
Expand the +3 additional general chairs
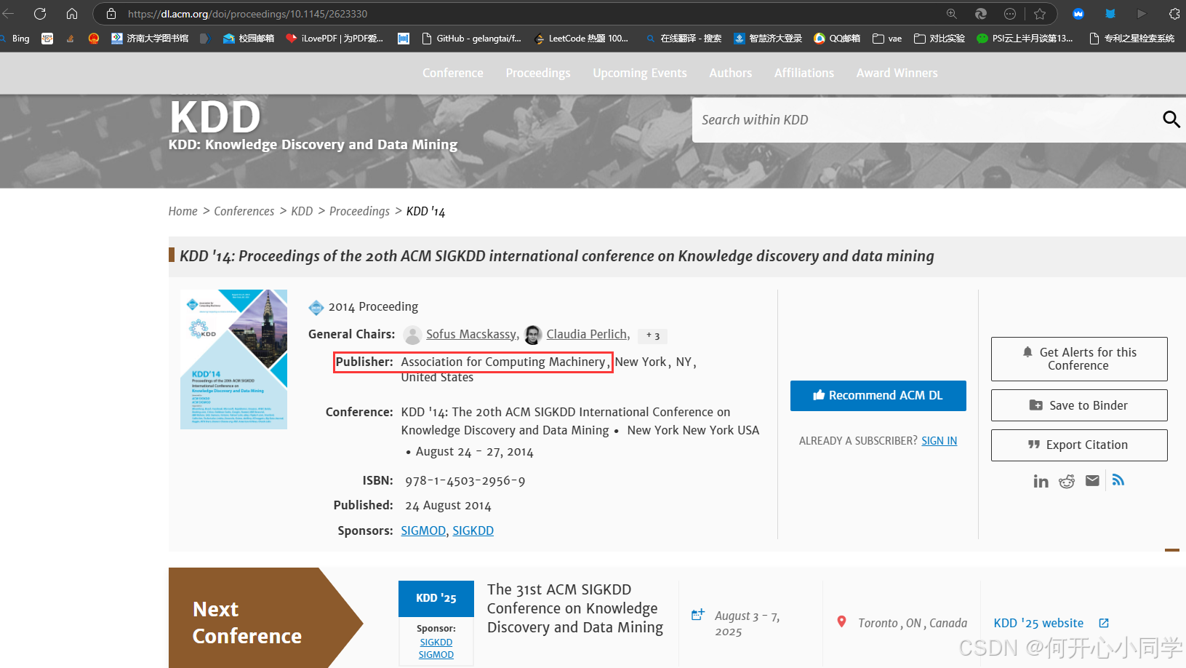[x=653, y=335]
